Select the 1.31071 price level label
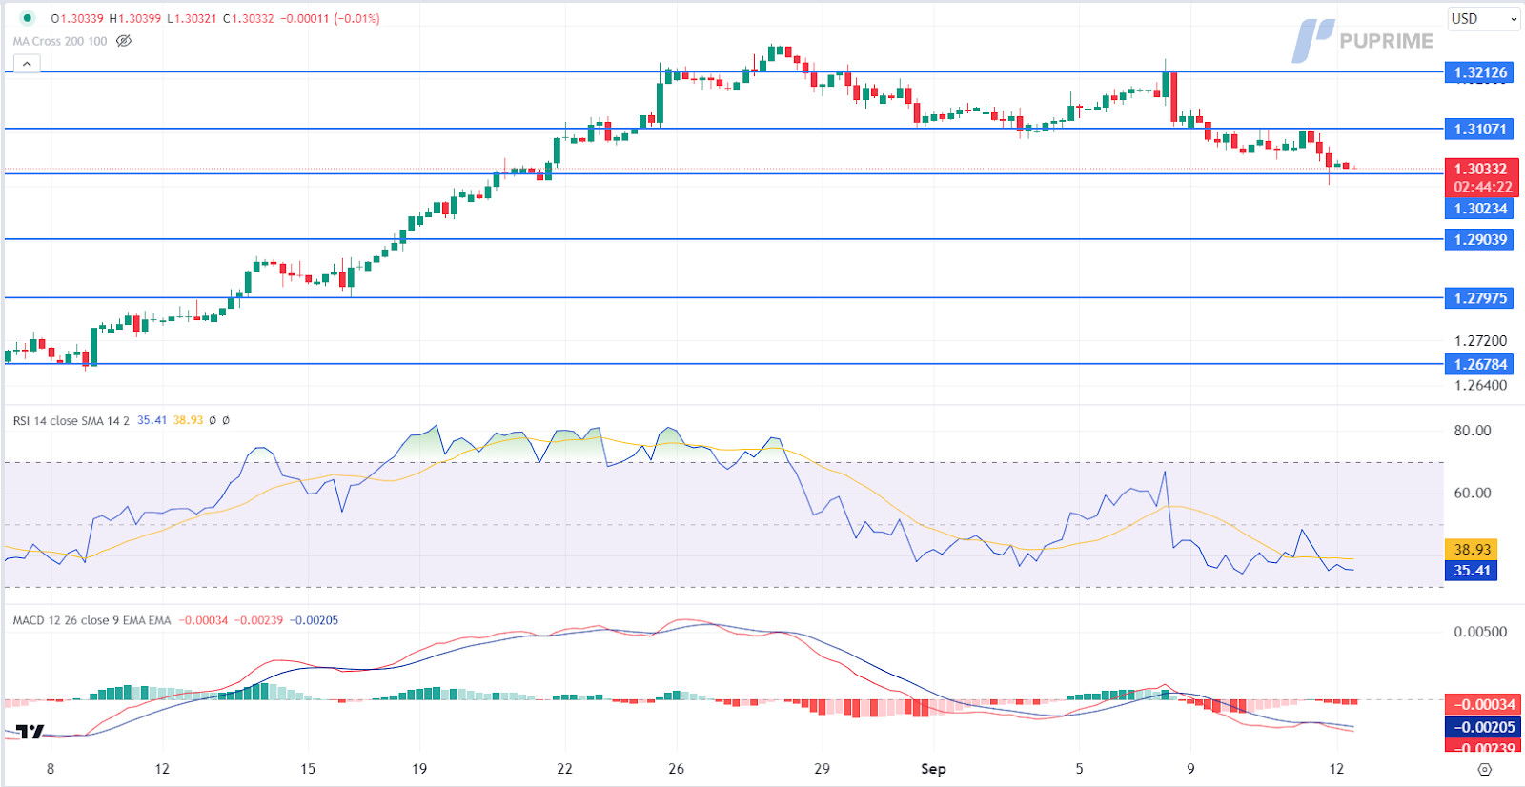The image size is (1525, 787). point(1479,129)
